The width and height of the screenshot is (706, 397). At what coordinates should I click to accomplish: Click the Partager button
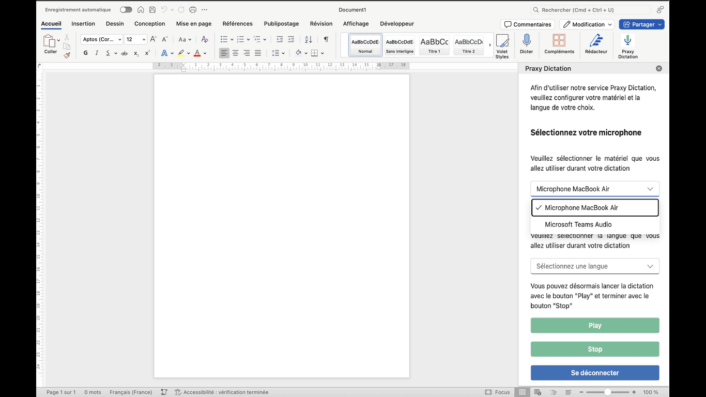coord(642,24)
